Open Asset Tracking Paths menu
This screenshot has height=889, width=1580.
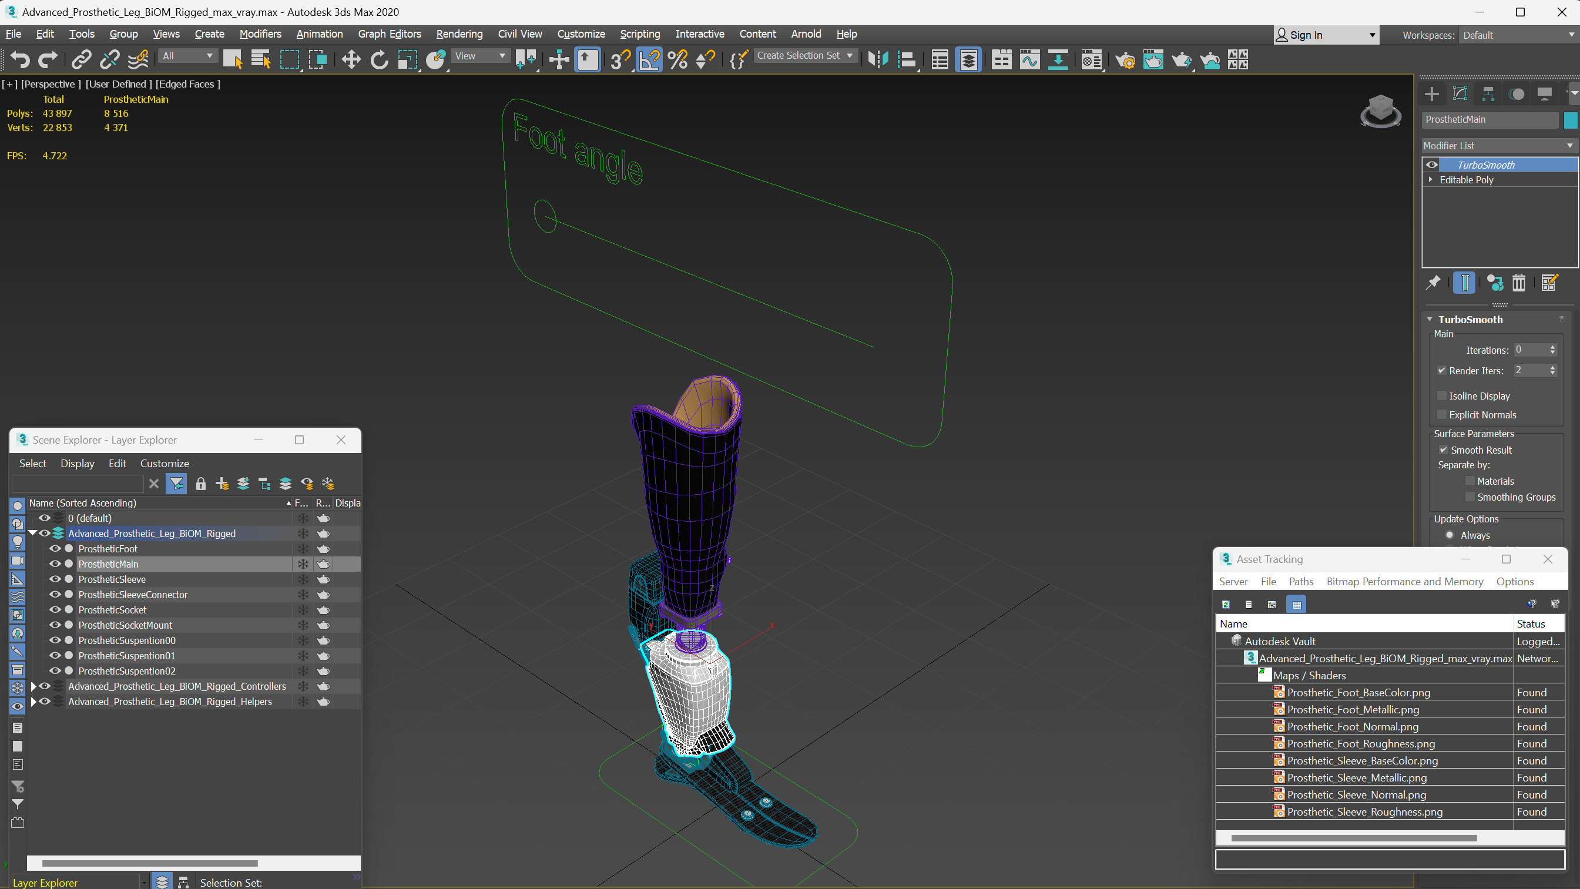[1301, 582]
